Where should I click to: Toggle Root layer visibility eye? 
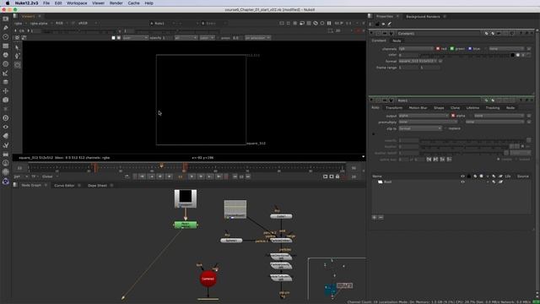462,182
